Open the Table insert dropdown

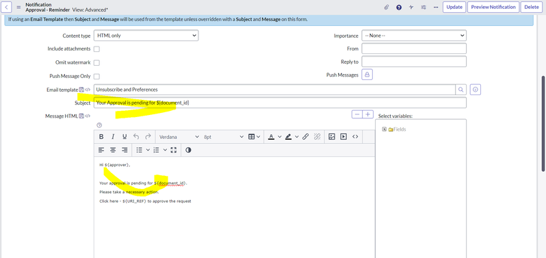click(x=254, y=137)
